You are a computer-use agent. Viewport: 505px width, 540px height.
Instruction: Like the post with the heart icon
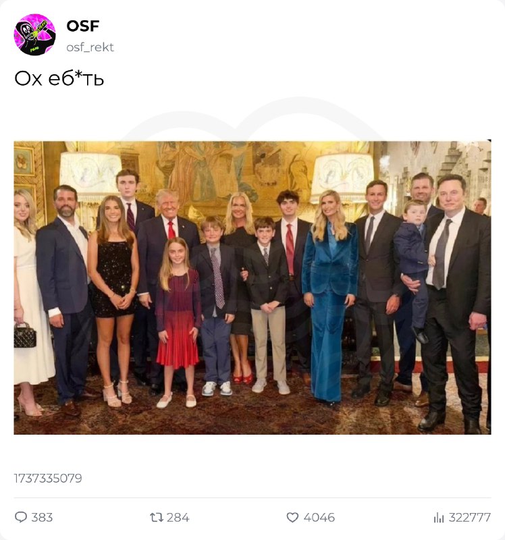click(292, 517)
